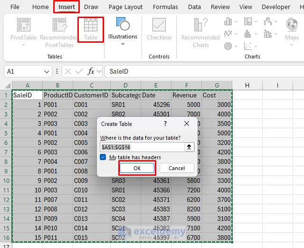
Task: Toggle My table has headers checkbox
Action: [x=103, y=157]
